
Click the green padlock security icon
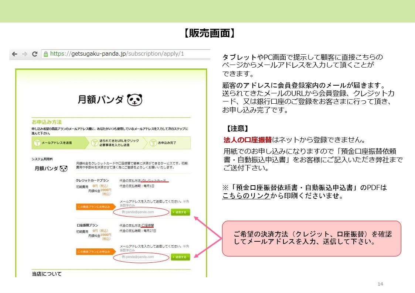[46, 54]
